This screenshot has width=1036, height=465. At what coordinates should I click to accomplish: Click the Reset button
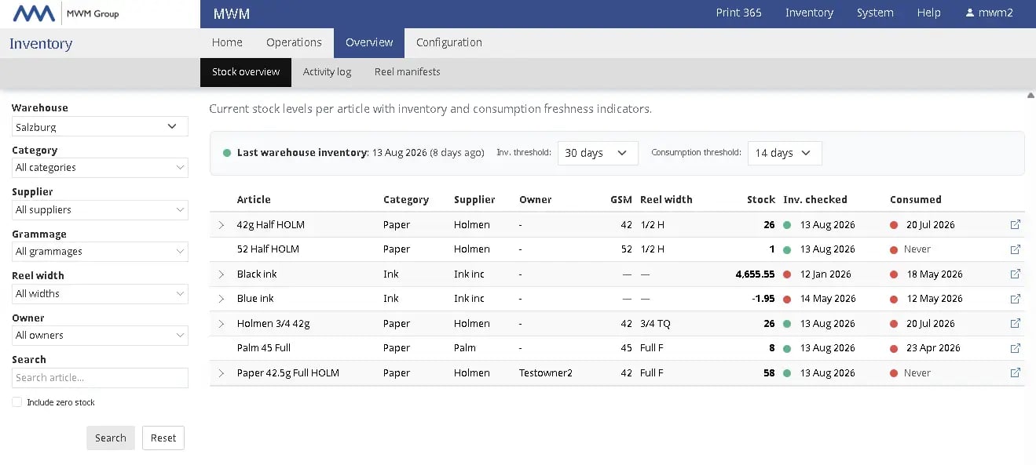[163, 438]
